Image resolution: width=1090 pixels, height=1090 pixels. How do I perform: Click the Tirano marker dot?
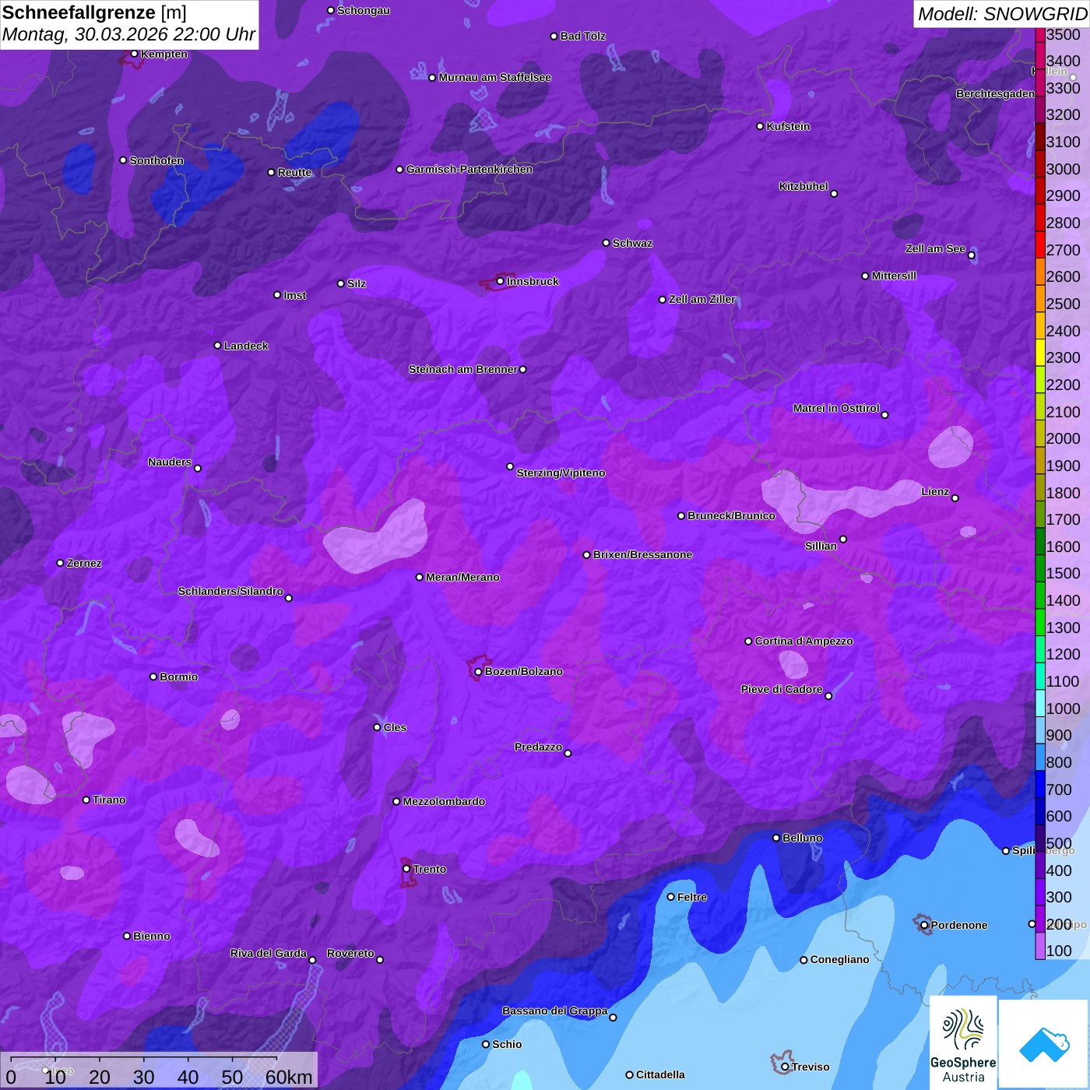[86, 800]
